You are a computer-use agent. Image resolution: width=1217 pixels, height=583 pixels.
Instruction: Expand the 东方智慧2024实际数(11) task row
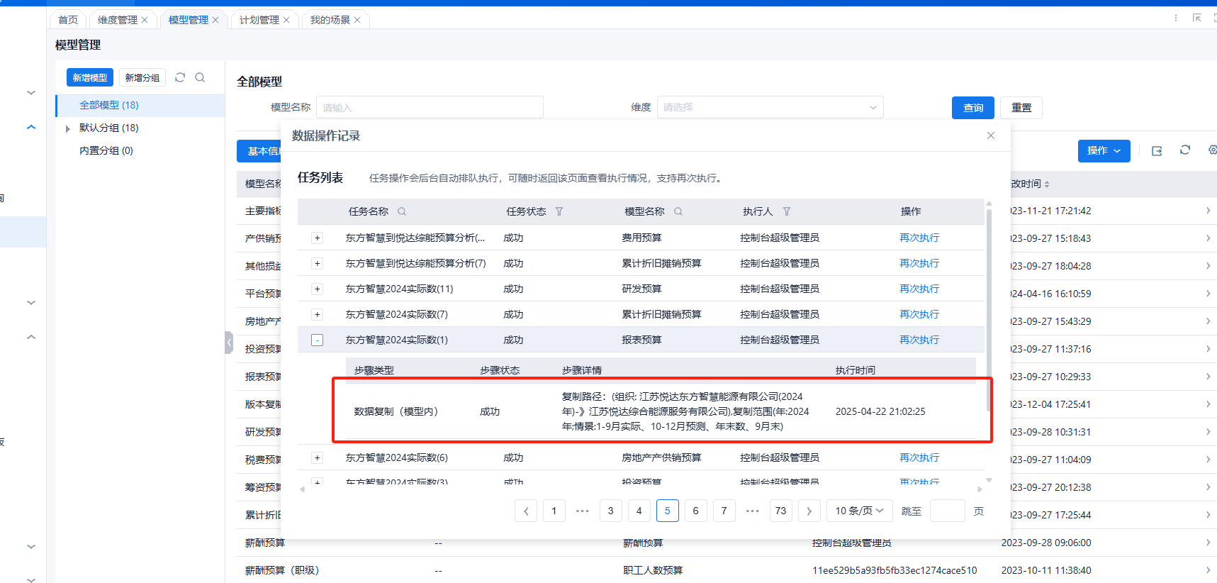pos(318,289)
